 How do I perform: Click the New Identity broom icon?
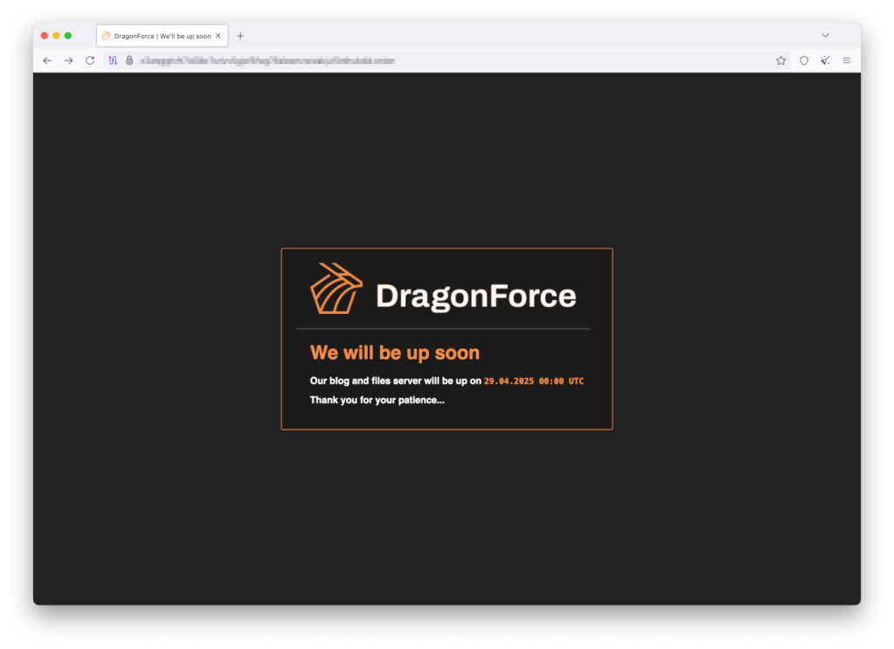coord(825,60)
